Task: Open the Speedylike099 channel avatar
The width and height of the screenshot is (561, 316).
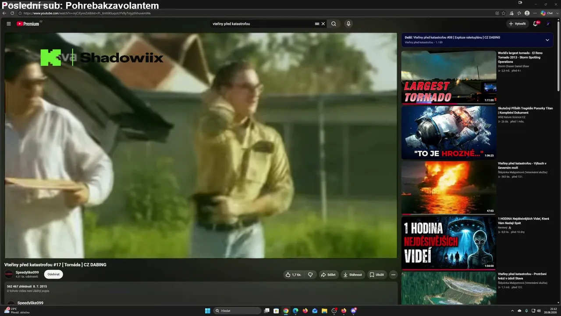Action: pyautogui.click(x=9, y=274)
